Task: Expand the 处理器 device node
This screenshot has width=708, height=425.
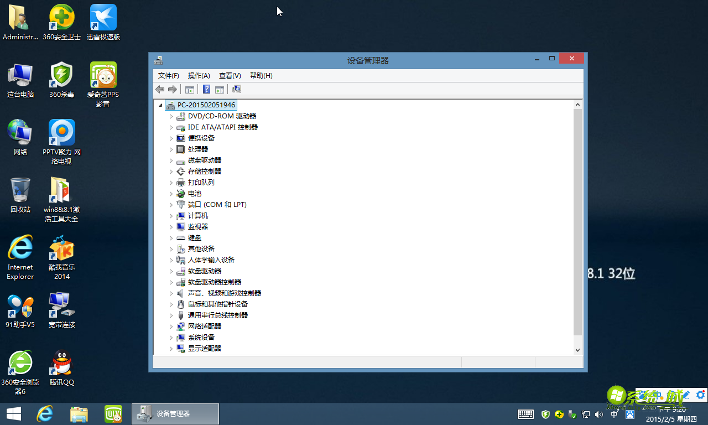Action: tap(171, 149)
